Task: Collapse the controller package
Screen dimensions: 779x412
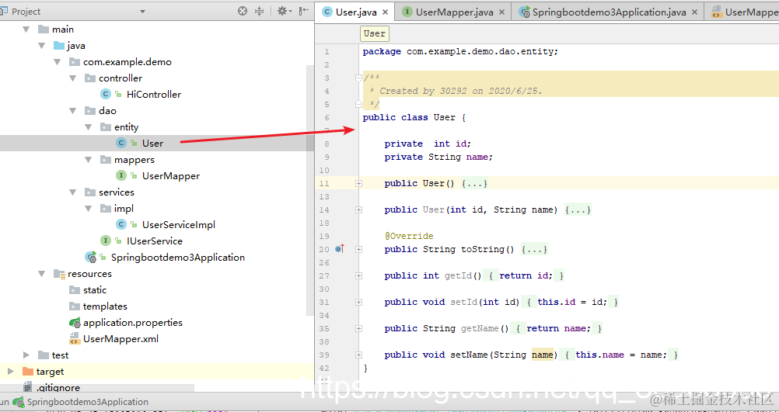Action: click(73, 78)
